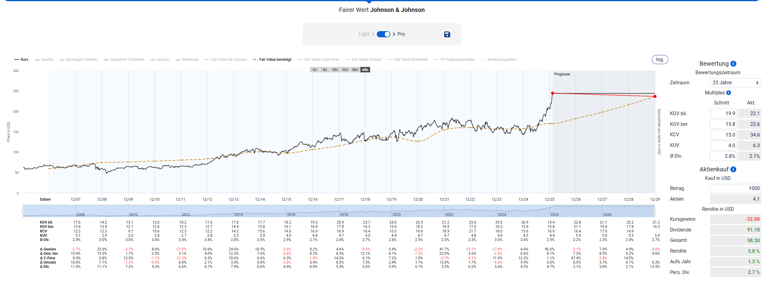Open the Zeitraum 23 Jahre dropdown

tap(735, 83)
